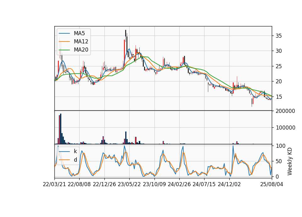Click the 25/08/04 date tick label
302x217 pixels.
coord(272,184)
